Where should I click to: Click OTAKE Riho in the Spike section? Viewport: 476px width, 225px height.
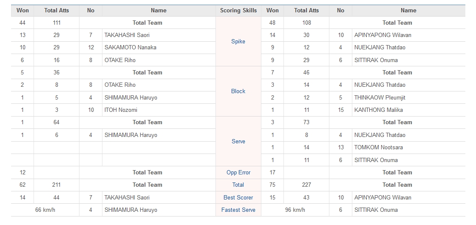click(120, 60)
